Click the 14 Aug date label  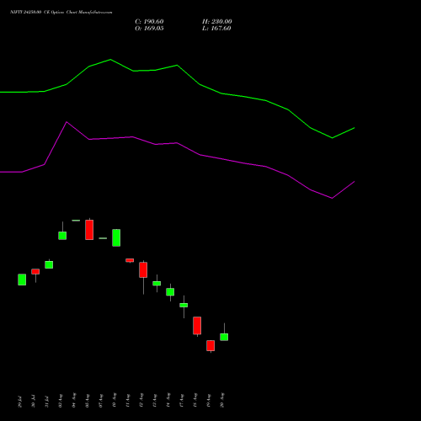[168, 400]
